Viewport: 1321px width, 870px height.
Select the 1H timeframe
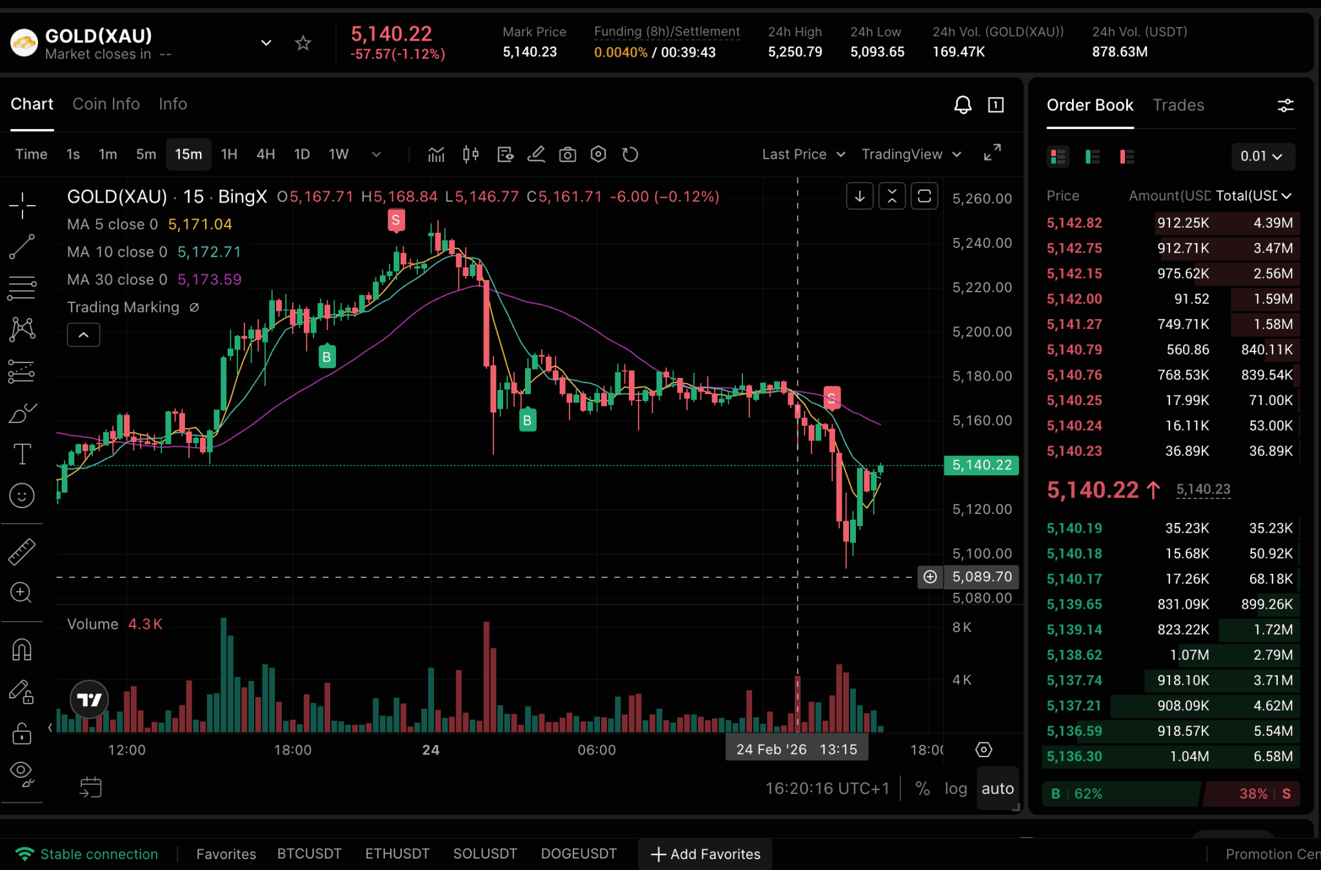[229, 154]
